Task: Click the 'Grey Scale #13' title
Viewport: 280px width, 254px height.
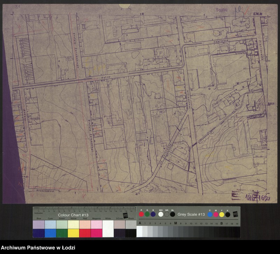Action: (191, 214)
